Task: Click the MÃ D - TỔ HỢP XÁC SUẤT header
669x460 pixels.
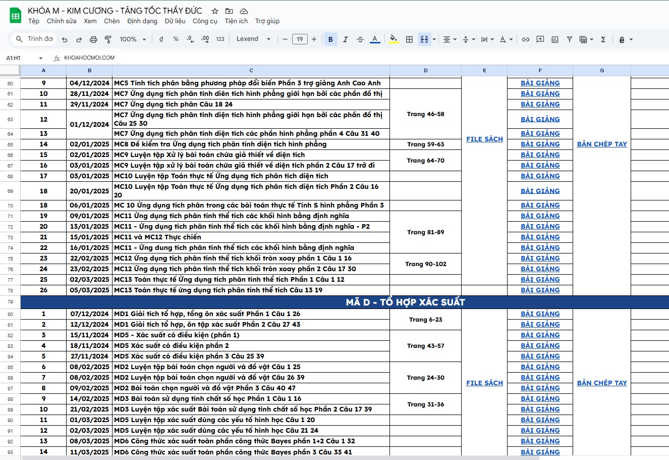Action: click(x=405, y=302)
